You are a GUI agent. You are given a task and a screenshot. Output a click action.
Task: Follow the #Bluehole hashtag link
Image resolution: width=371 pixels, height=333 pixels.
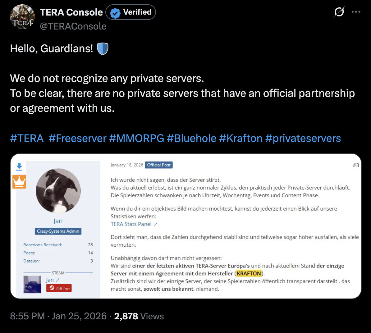point(191,138)
